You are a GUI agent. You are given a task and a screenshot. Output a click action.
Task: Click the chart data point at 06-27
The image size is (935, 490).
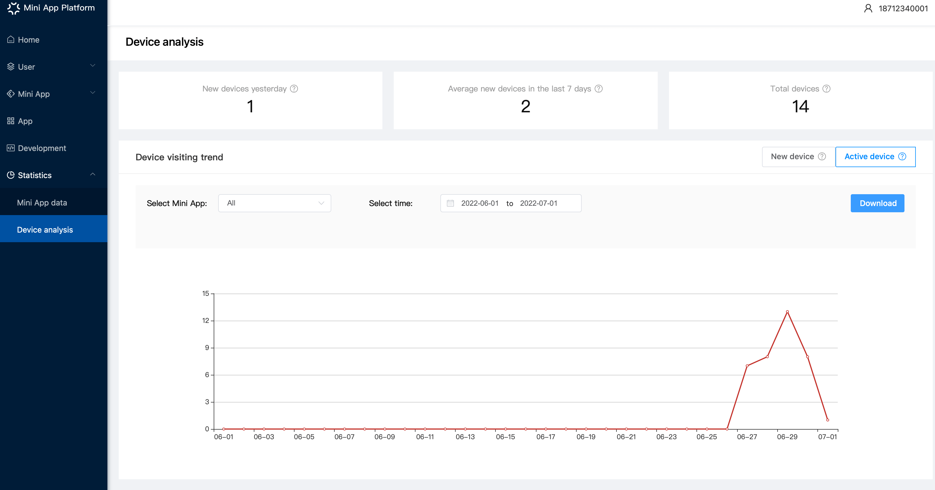point(747,366)
